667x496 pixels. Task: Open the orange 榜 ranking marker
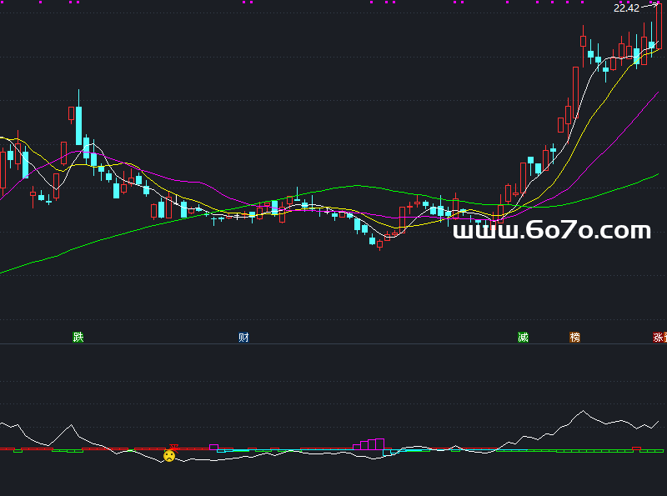point(574,338)
